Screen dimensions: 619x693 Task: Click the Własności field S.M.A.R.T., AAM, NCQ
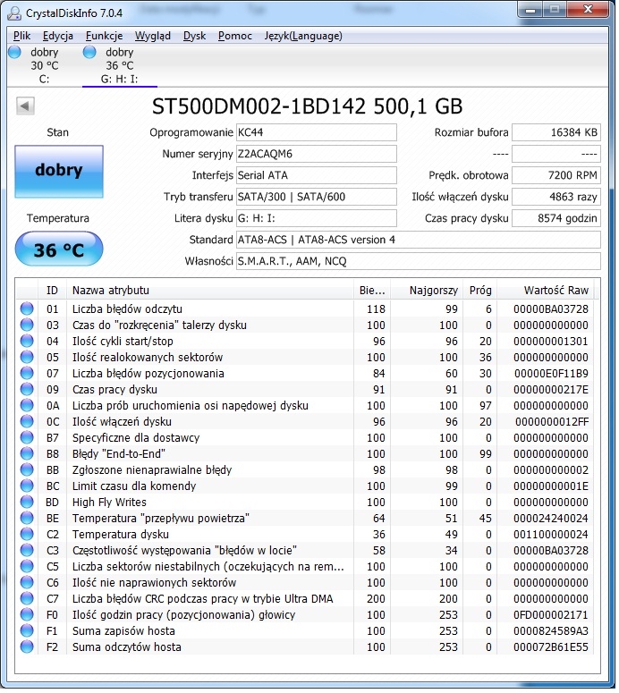(419, 261)
